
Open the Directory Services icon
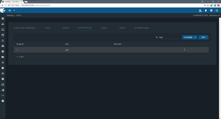3,51
